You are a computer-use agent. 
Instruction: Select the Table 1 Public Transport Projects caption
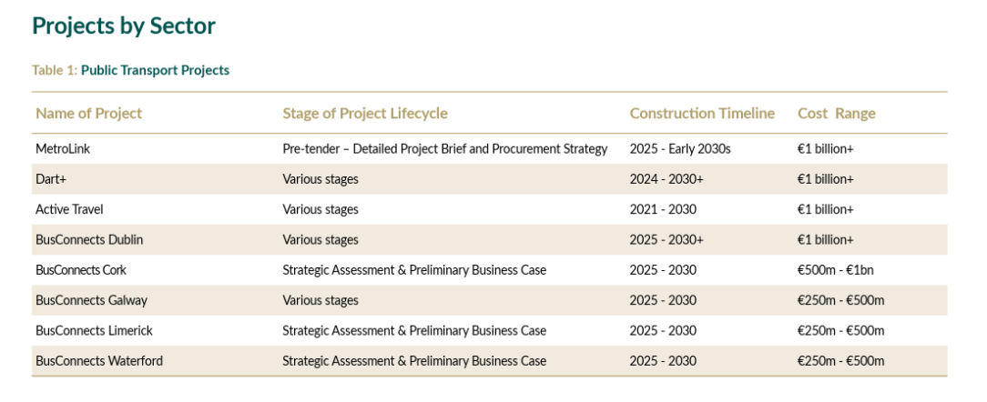[131, 70]
